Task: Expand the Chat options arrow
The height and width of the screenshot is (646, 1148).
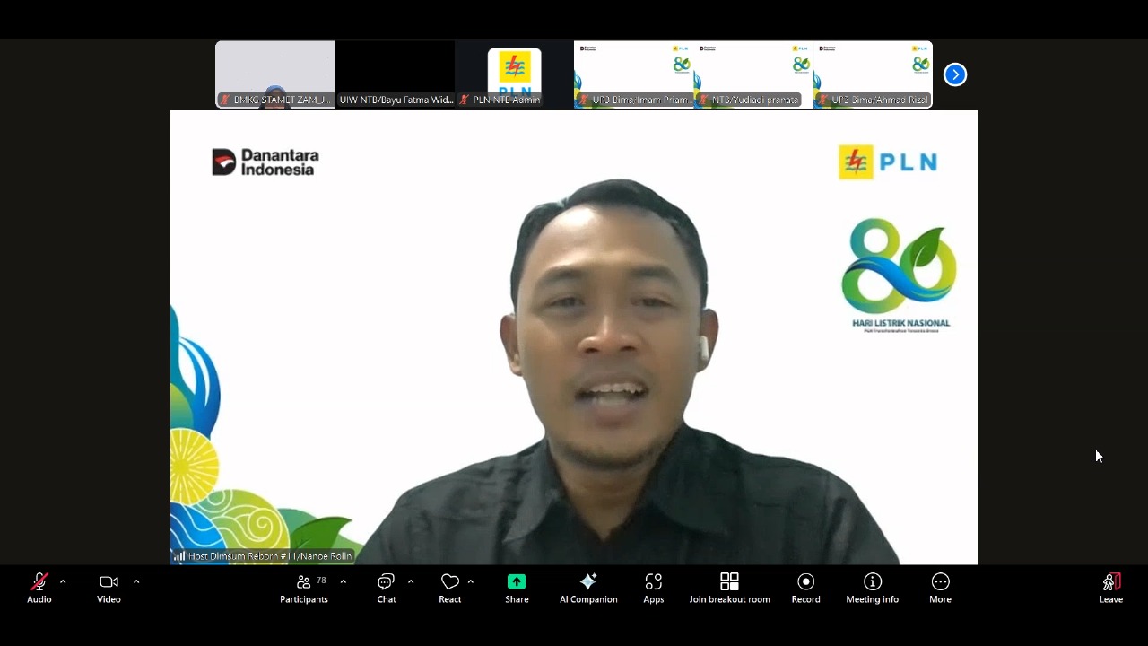Action: pos(411,582)
